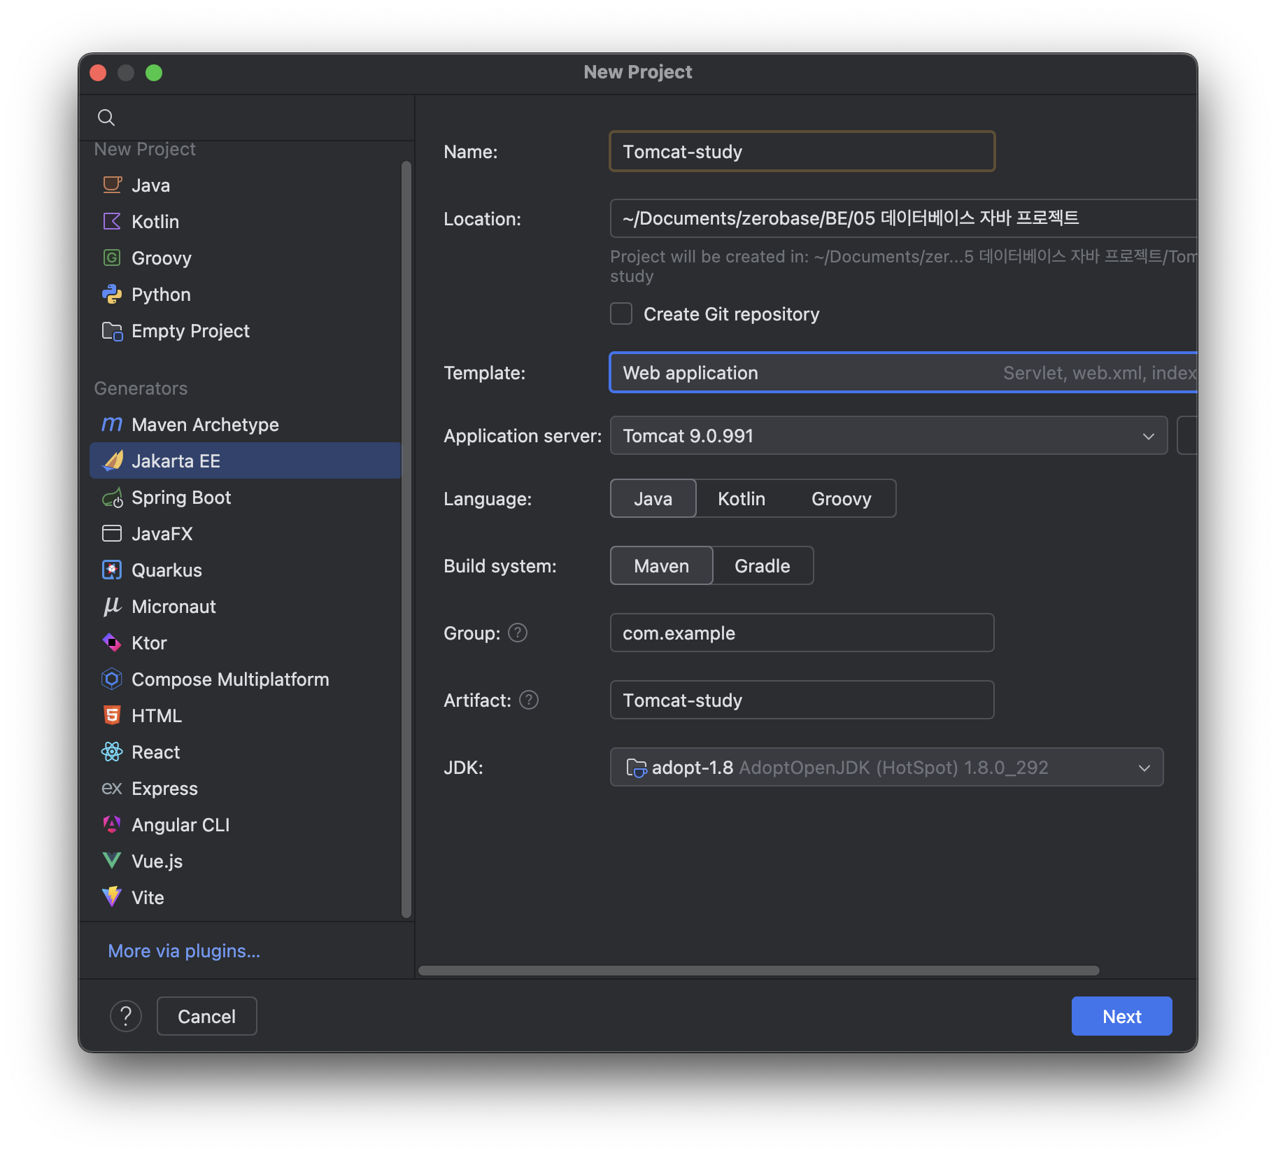Select Empty Project in sidebar
This screenshot has width=1276, height=1156.
tap(246, 330)
